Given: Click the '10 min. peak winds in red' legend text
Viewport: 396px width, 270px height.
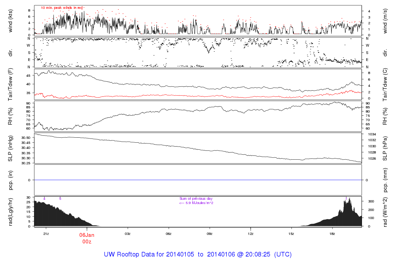Looking at the screenshot, I should [x=62, y=8].
